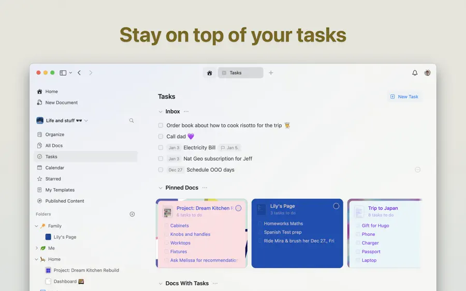
Task: Check off Passport in Trip to Japan
Action: pyautogui.click(x=358, y=252)
